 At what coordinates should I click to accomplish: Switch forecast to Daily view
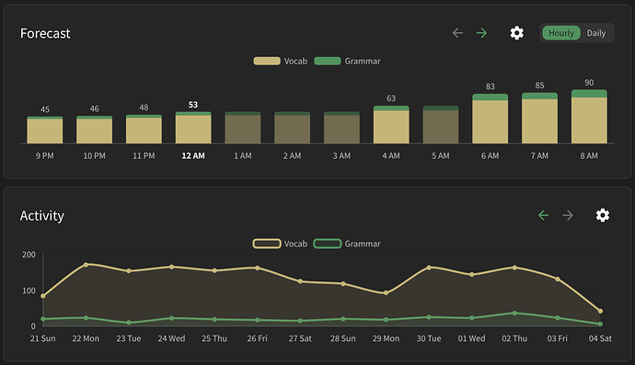coord(596,33)
